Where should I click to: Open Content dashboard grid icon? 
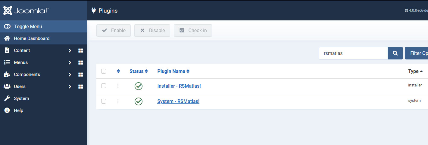click(x=81, y=50)
